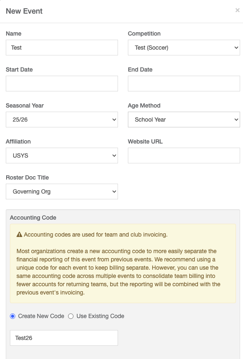Click the 'Most organizations create a new' paragraph

(118, 272)
